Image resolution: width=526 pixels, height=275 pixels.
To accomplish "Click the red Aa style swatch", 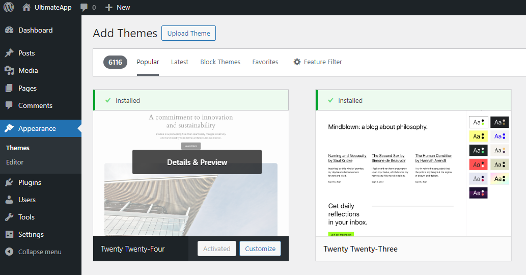I will coord(478,164).
